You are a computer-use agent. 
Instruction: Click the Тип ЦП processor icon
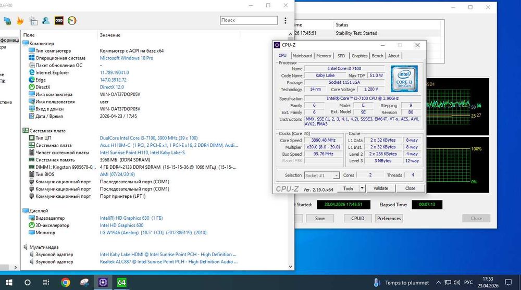(x=32, y=138)
